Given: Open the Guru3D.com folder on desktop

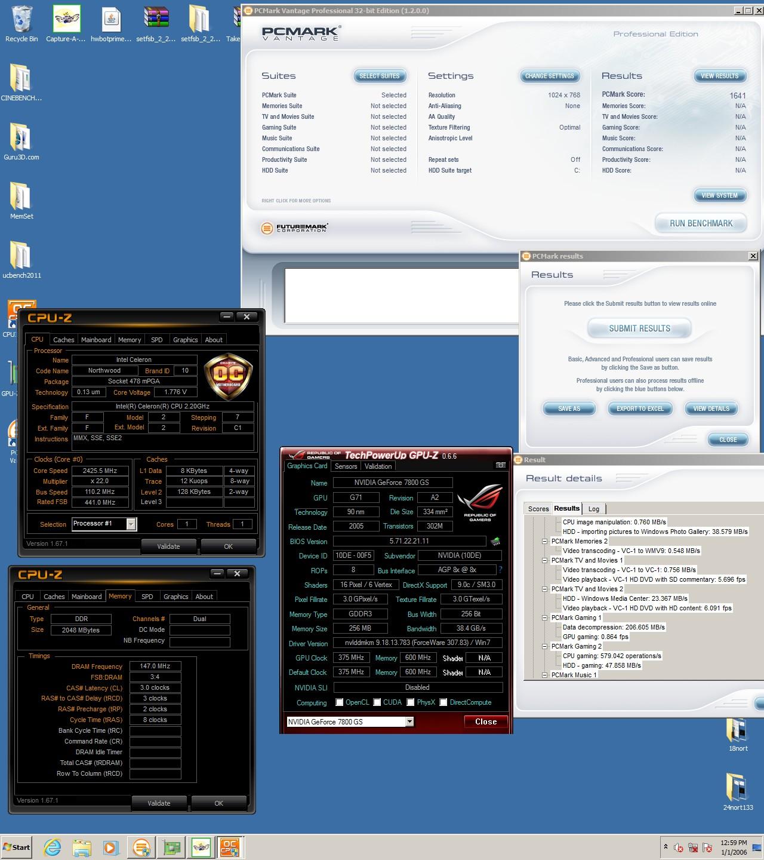Looking at the screenshot, I should (x=21, y=142).
